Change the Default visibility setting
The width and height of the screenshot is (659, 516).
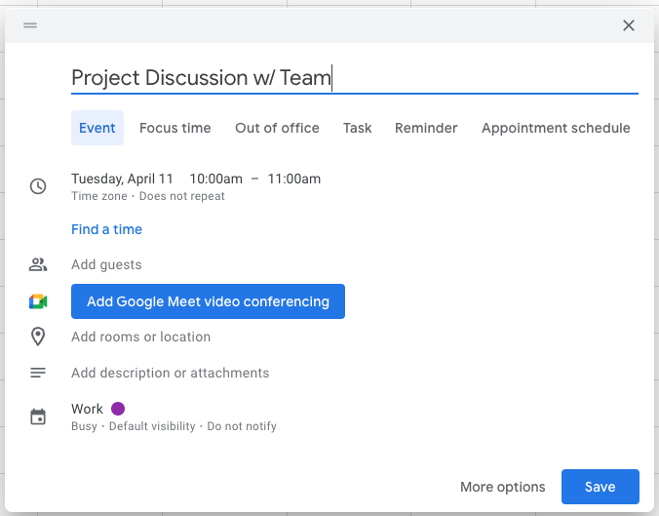click(x=152, y=426)
